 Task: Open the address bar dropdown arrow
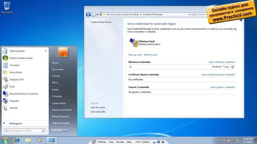point(189,14)
